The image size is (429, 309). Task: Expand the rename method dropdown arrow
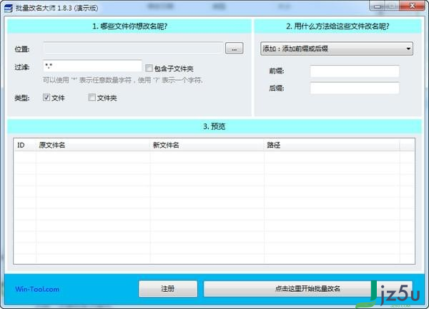(x=408, y=49)
